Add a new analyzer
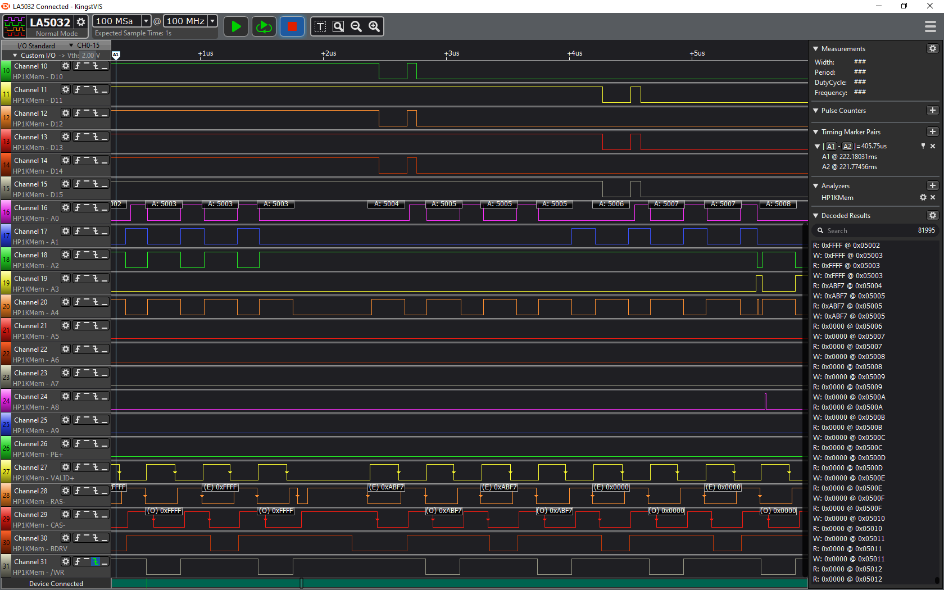Image resolution: width=944 pixels, height=590 pixels. [x=932, y=186]
